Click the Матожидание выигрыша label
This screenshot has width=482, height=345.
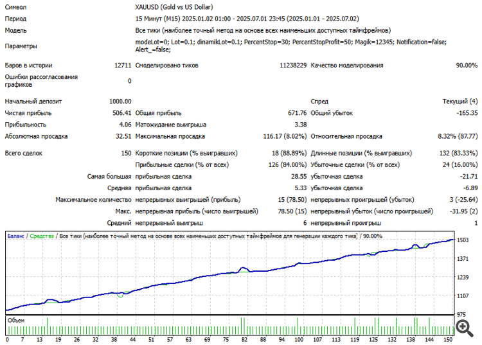(x=170, y=125)
